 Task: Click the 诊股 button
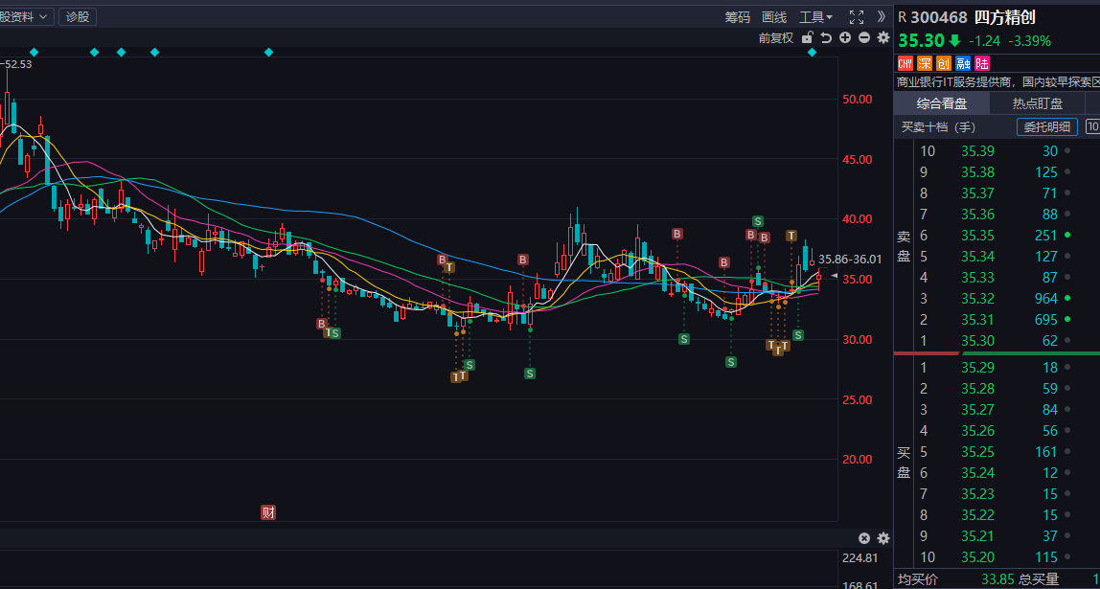coord(77,17)
